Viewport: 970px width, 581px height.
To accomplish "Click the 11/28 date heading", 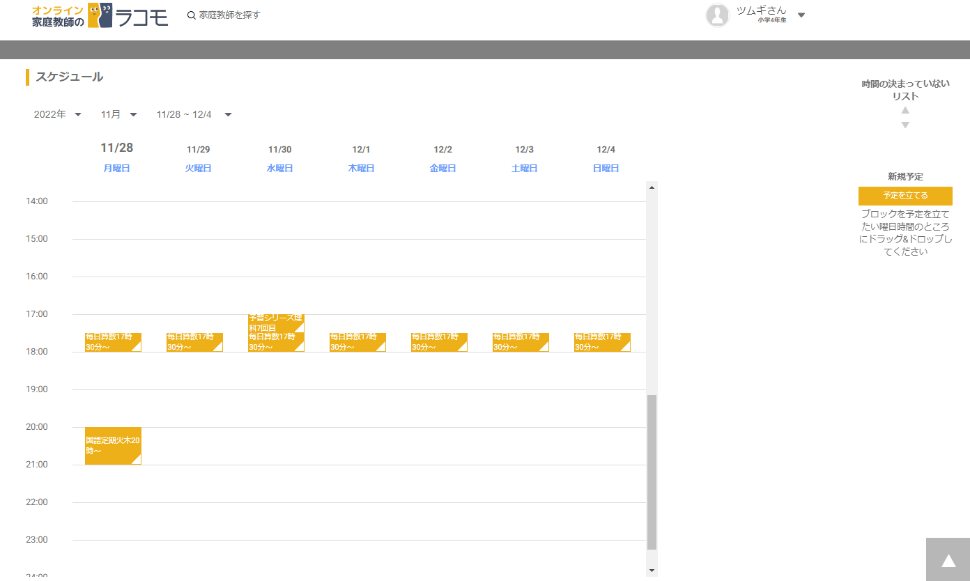I will [x=116, y=148].
